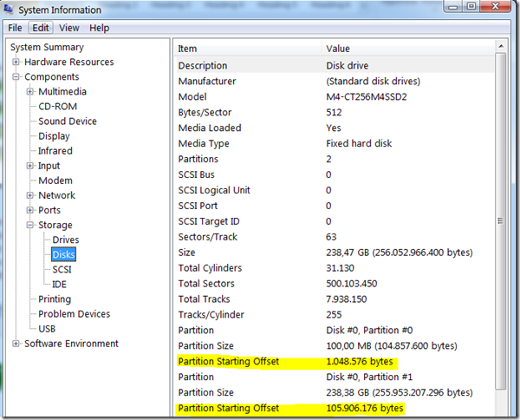Viewport: 520px width, 420px height.
Task: Collapse the Storage tree node
Action: pos(30,226)
